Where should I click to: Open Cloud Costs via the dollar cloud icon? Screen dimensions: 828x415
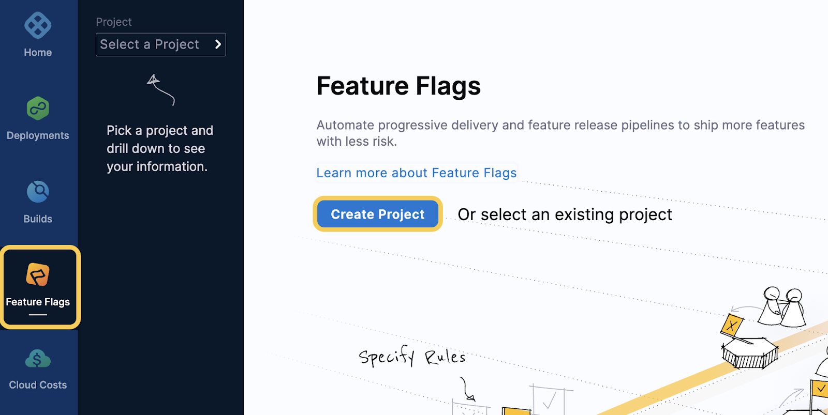click(38, 358)
